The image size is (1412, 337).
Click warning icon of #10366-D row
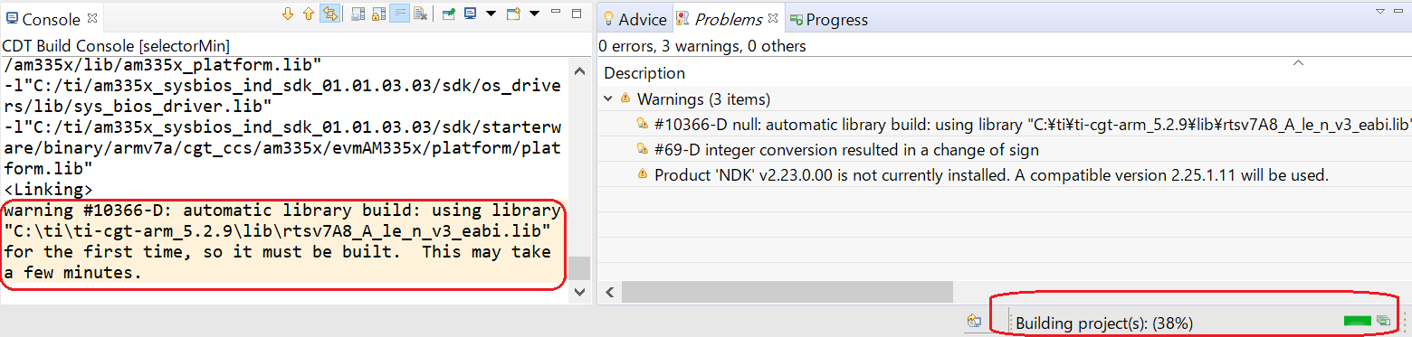[x=643, y=124]
